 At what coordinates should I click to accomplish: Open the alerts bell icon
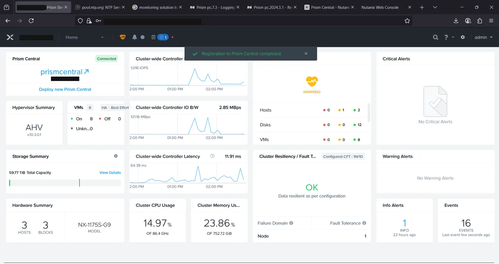[x=134, y=37]
